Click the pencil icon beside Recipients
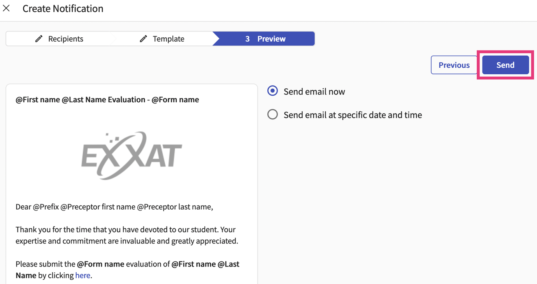This screenshot has height=284, width=537. (39, 39)
